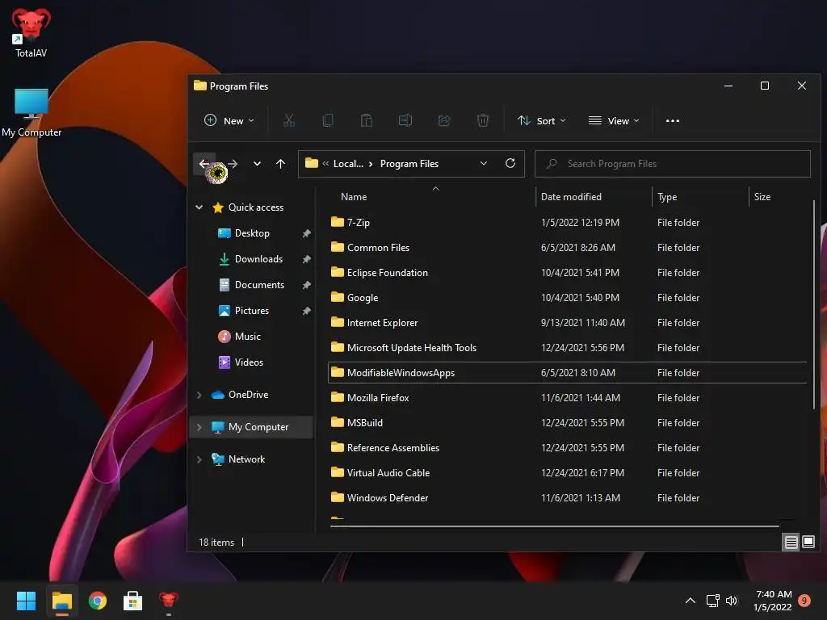
Task: Expand address bar history dropdown
Action: point(484,163)
